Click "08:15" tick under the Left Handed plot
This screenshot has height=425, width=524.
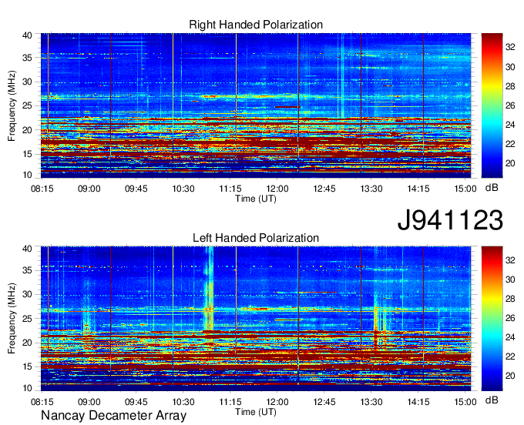(42, 402)
